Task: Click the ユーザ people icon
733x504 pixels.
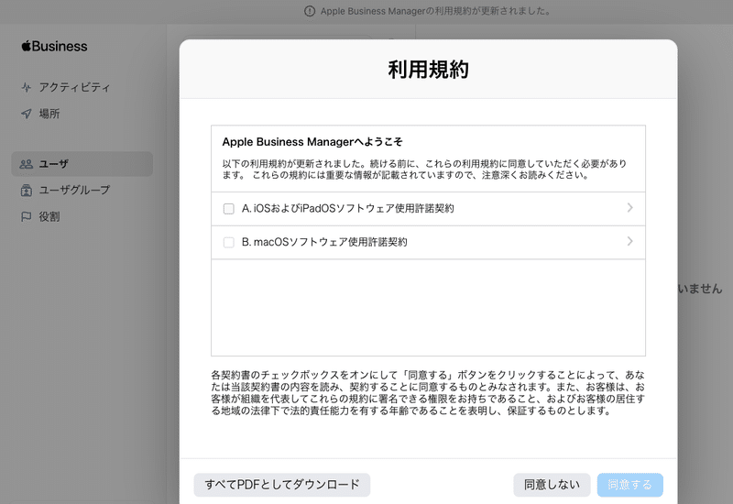Action: tap(27, 164)
